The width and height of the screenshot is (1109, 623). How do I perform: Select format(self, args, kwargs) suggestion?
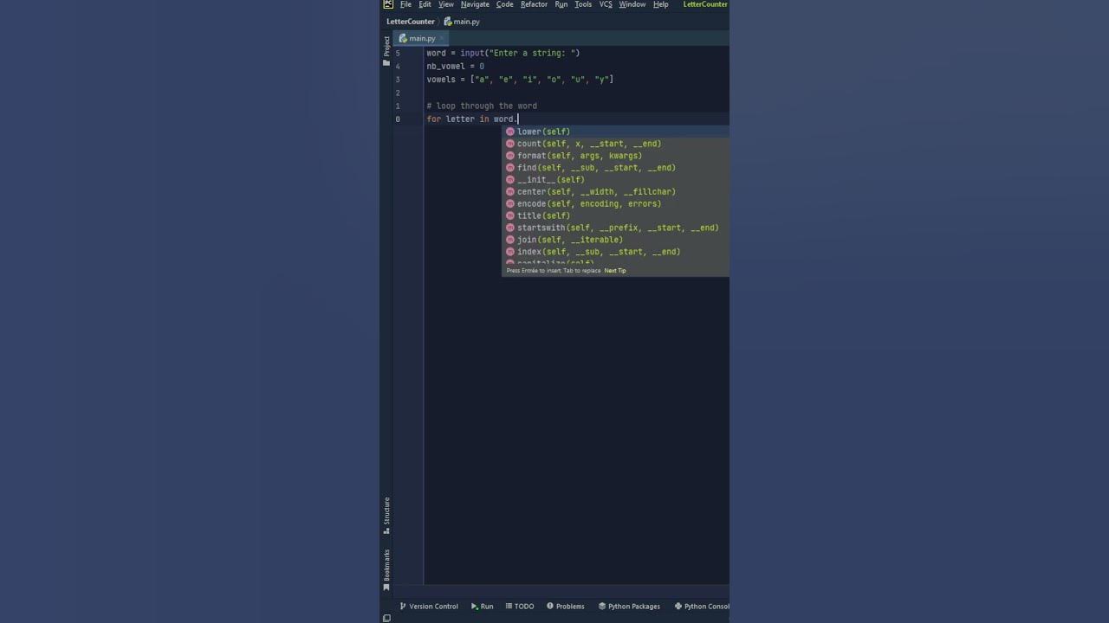616,156
